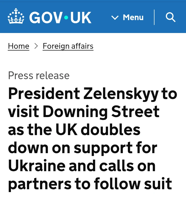Open the Foreign affairs breadcrumb link

point(68,46)
